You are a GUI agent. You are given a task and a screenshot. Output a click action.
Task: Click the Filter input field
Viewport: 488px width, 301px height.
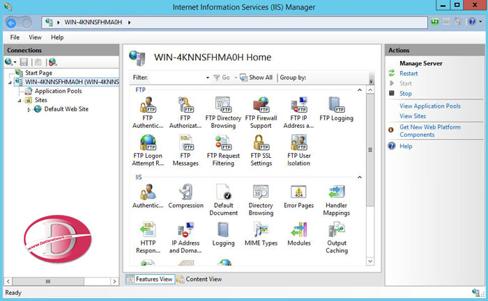177,78
